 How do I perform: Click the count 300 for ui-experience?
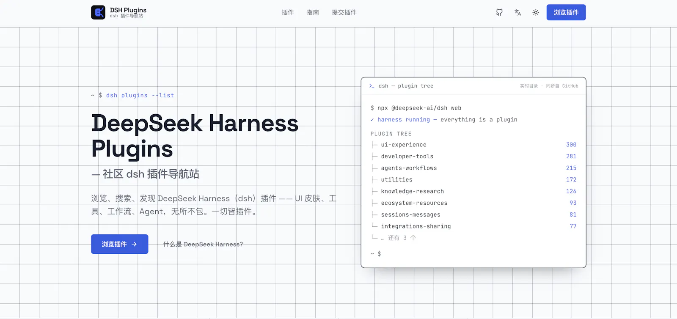pos(571,145)
